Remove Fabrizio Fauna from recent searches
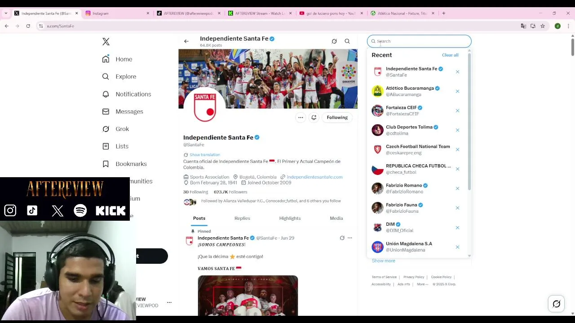Image resolution: width=575 pixels, height=323 pixels. [457, 208]
